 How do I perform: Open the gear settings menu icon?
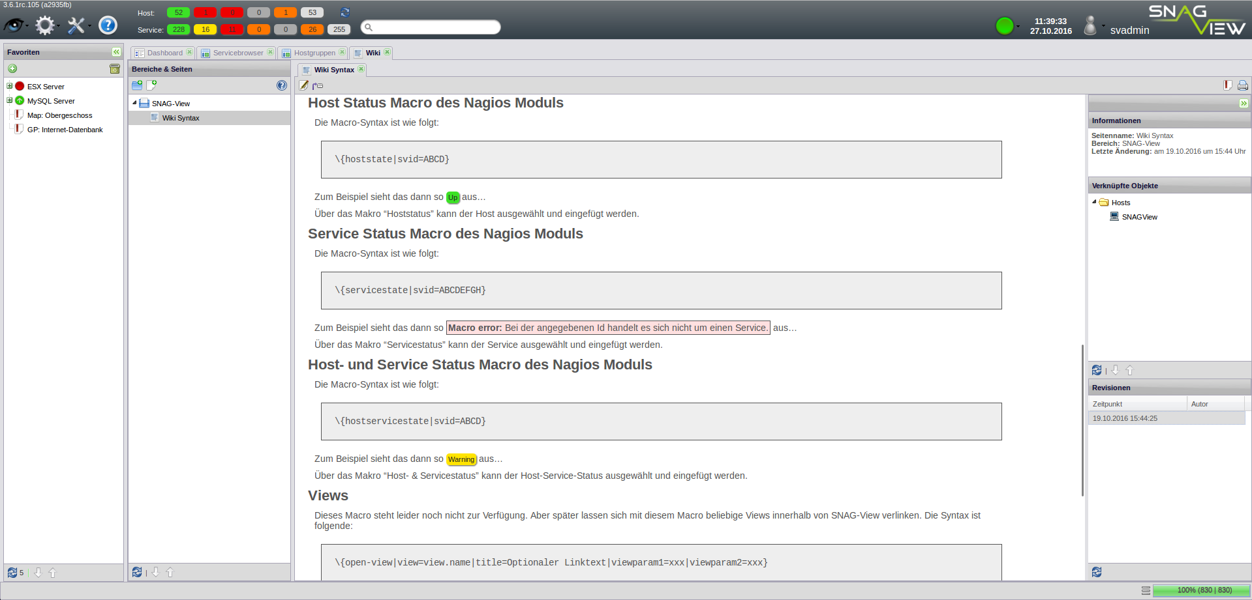click(45, 25)
